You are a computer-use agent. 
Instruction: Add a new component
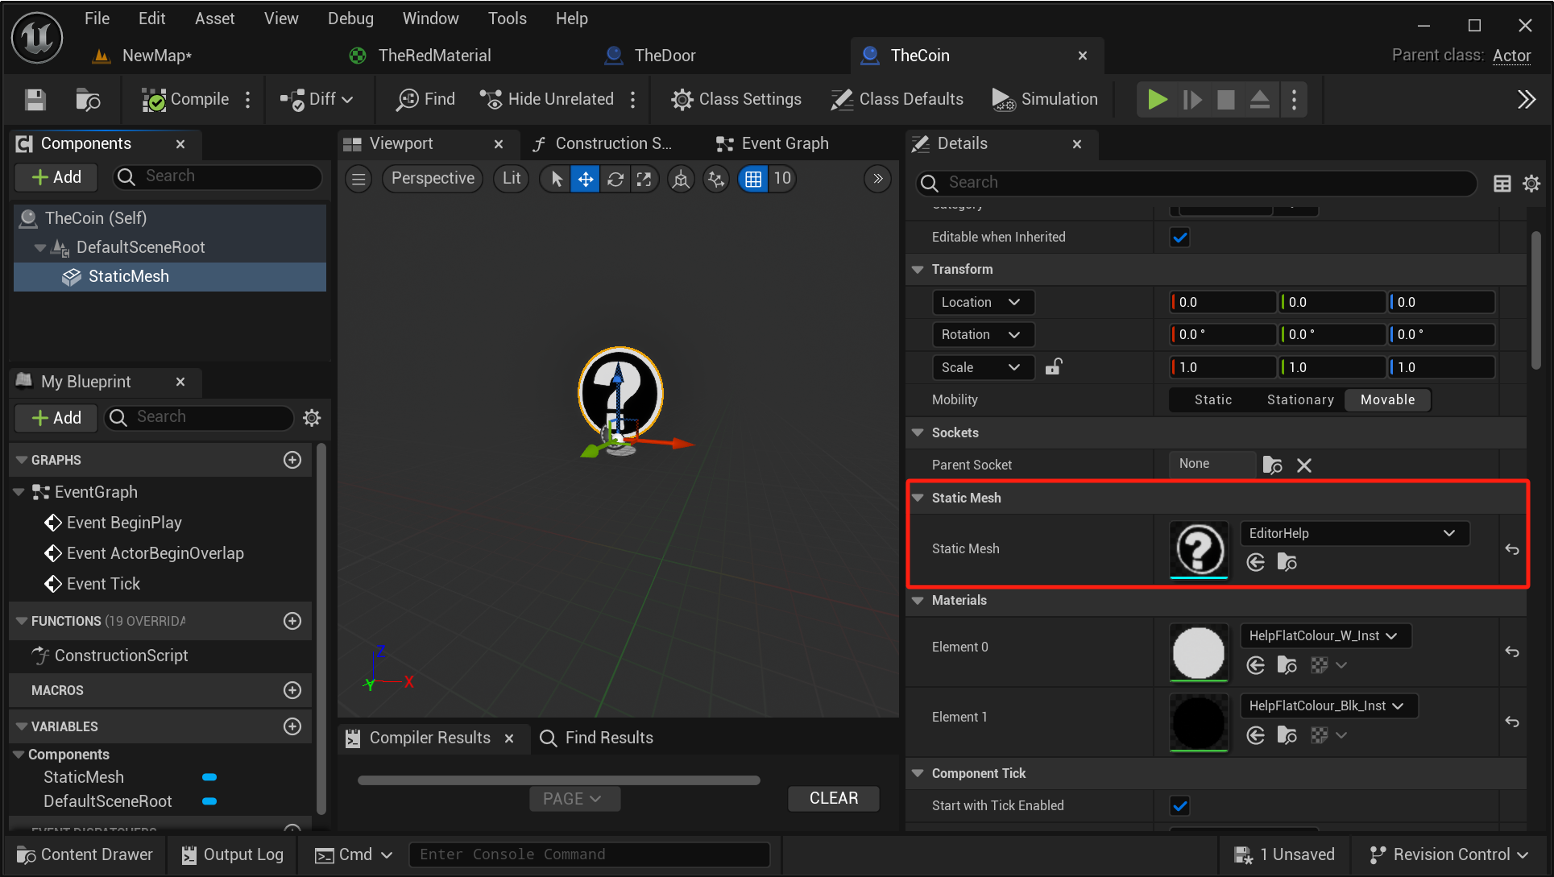point(56,177)
